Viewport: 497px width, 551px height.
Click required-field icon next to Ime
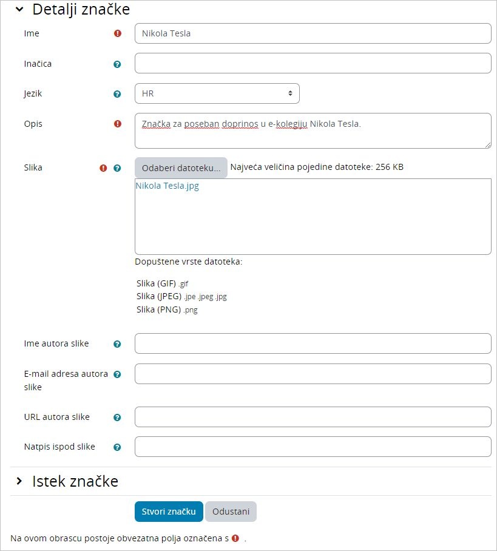pyautogui.click(x=118, y=34)
